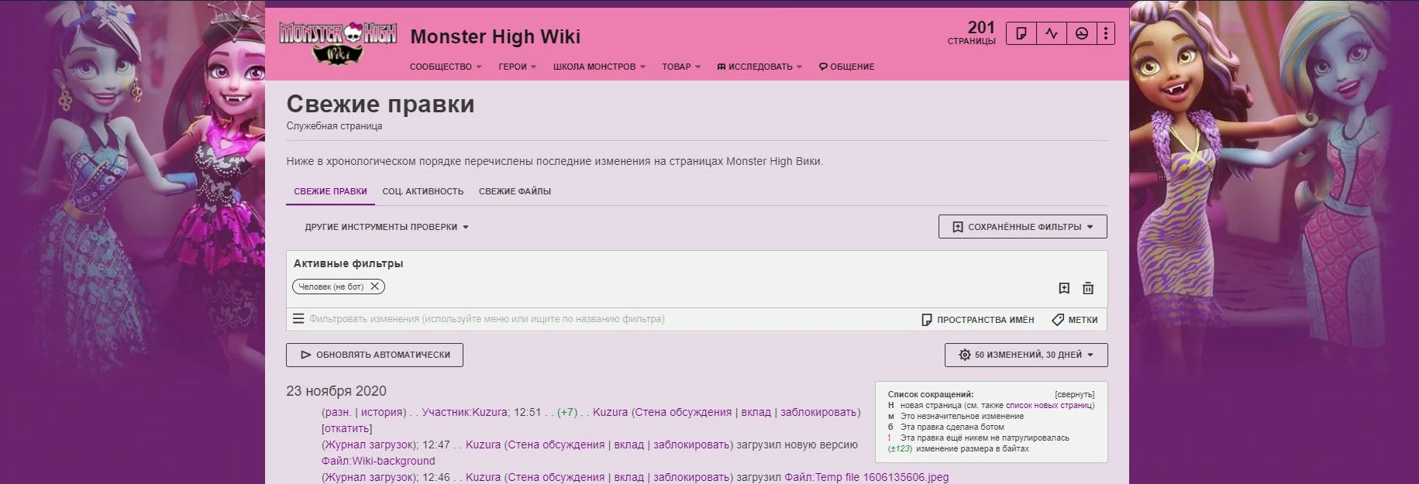
Task: Open разн. link for 12:51 edit
Action: pos(337,412)
